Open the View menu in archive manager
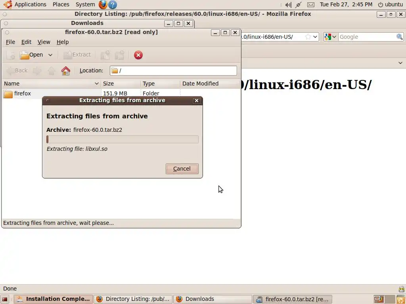Image resolution: width=406 pixels, height=304 pixels. coord(44,42)
